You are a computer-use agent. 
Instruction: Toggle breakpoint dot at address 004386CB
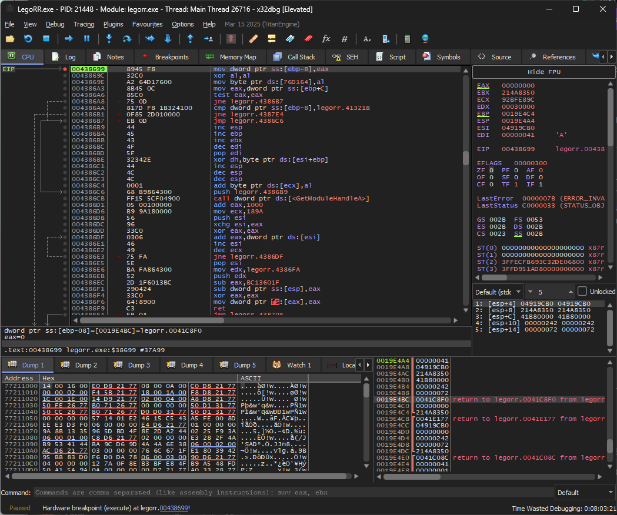65,199
